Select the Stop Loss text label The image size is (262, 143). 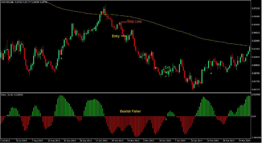pyautogui.click(x=134, y=21)
